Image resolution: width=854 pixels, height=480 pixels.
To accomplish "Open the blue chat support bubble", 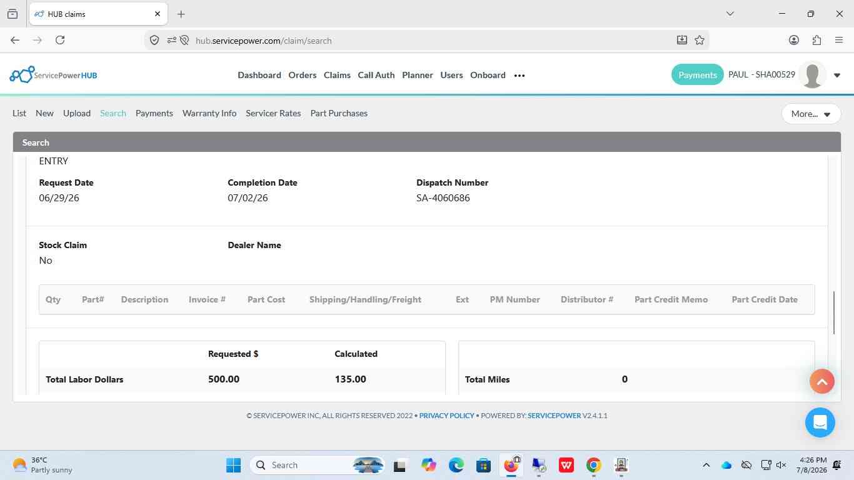I will pyautogui.click(x=820, y=422).
